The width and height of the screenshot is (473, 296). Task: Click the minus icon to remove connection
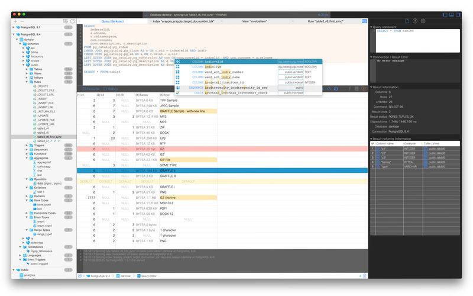point(22,21)
